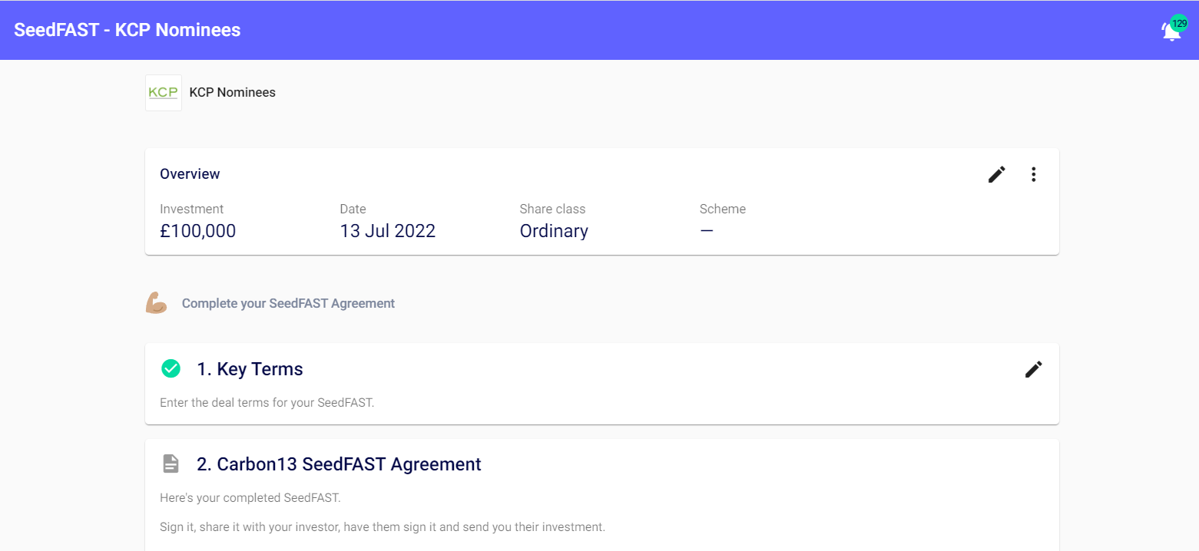The width and height of the screenshot is (1199, 551).
Task: Click the SeedFAST - KCP Nominees header title
Action: point(128,30)
